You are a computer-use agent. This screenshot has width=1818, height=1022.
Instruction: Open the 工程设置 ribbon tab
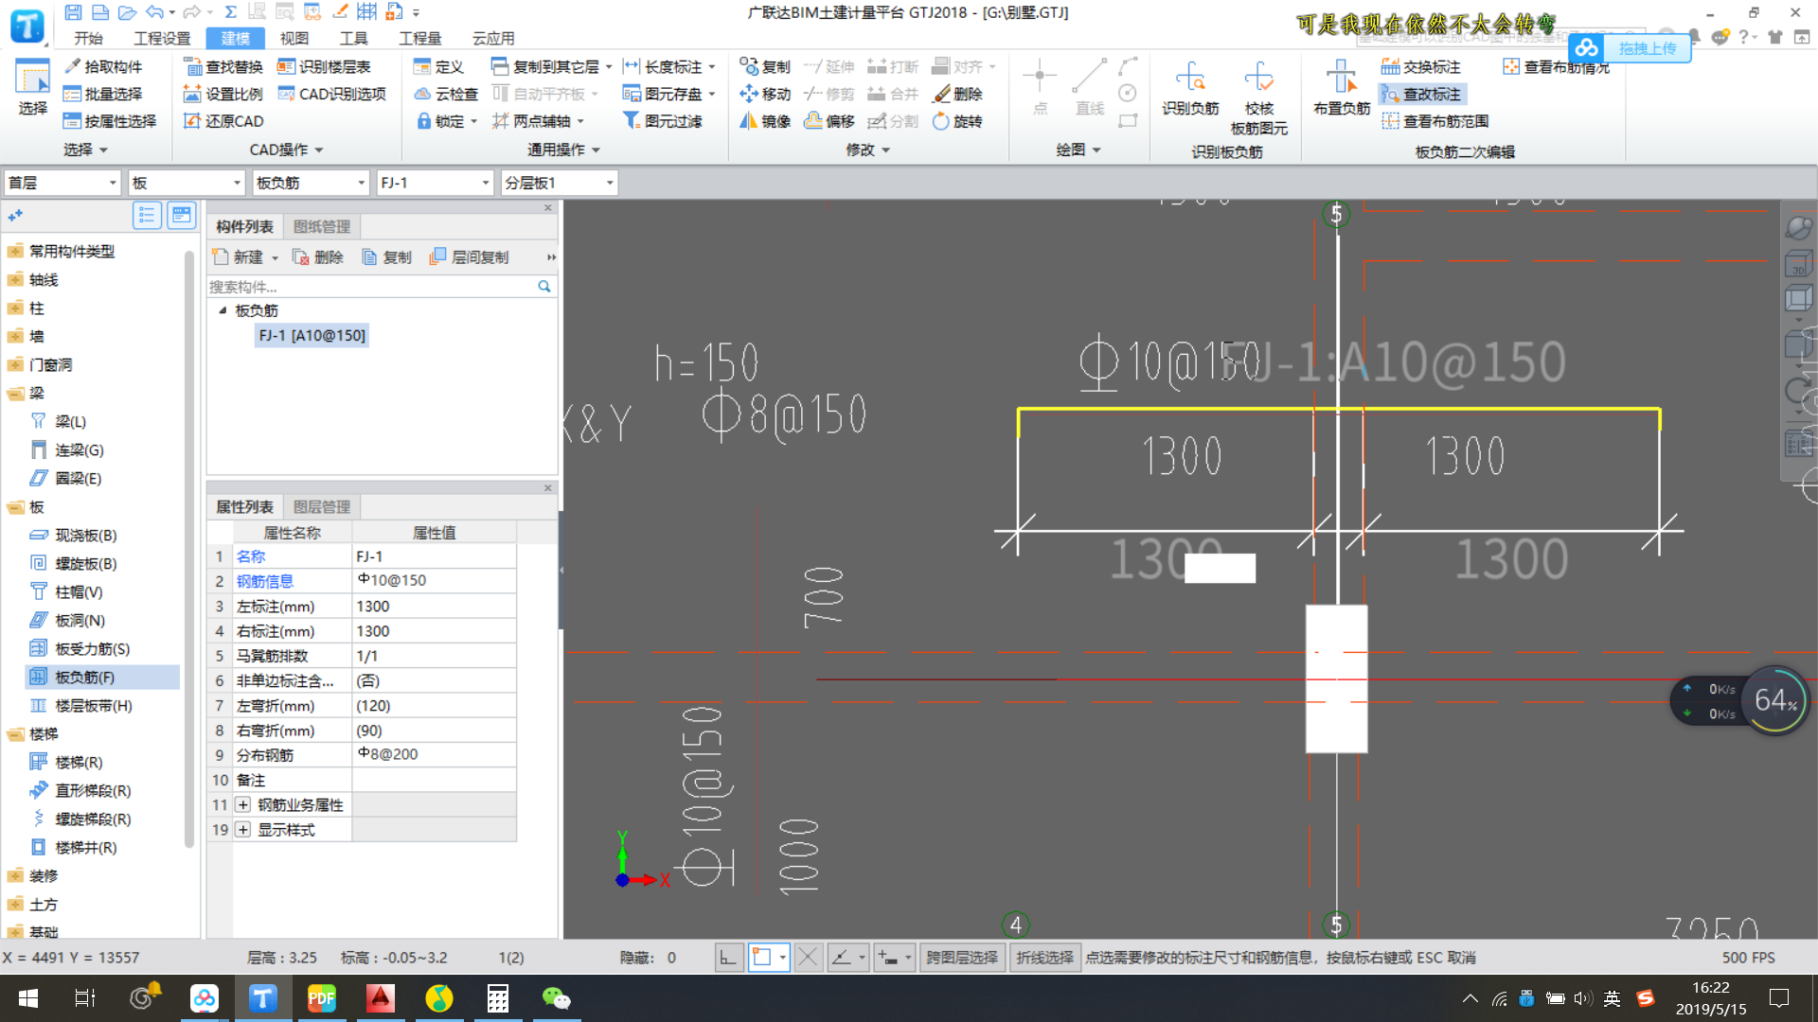coord(162,38)
